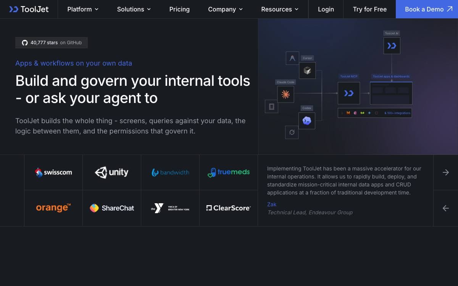Image resolution: width=458 pixels, height=286 pixels.
Task: Click the ClearScore logo
Action: point(229,208)
